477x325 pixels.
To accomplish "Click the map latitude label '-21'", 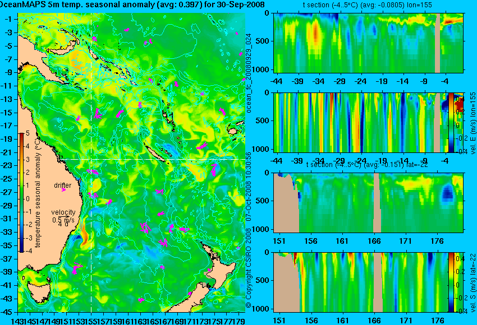I will coord(7,152).
